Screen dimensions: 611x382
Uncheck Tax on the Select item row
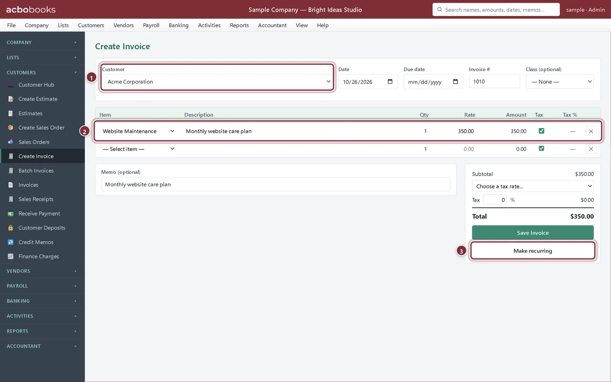pyautogui.click(x=541, y=149)
